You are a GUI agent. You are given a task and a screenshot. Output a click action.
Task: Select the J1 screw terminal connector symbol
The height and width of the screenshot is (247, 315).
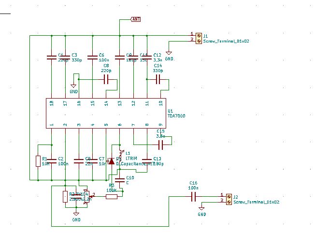198,38
